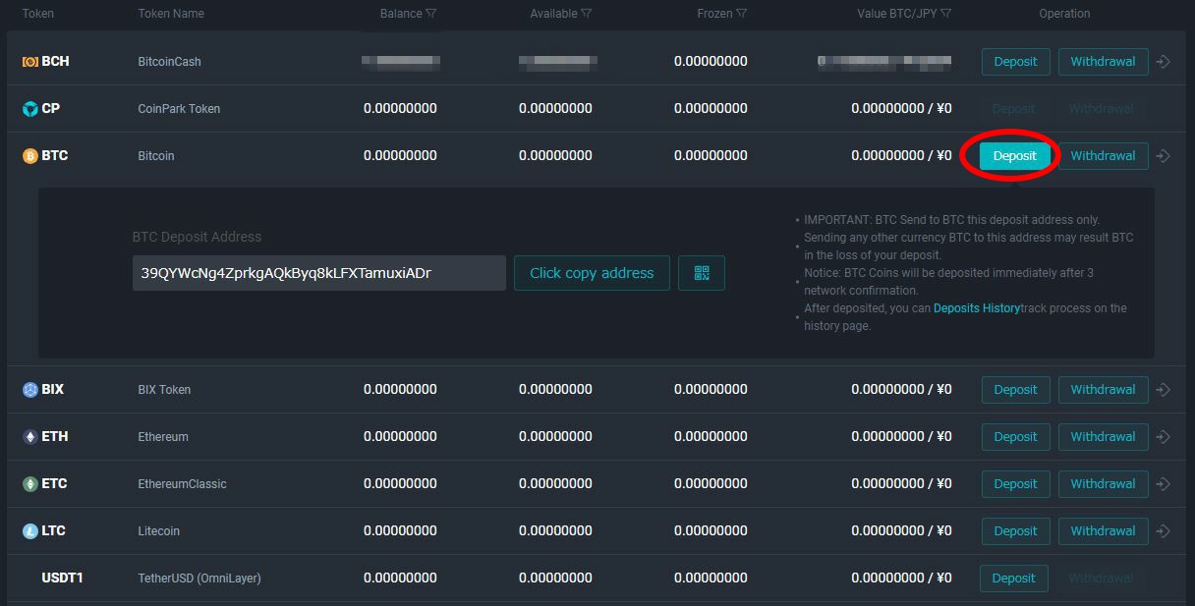Screen dimensions: 1195x606
Task: Open Deposit for EthereumClassic
Action: 1016,484
